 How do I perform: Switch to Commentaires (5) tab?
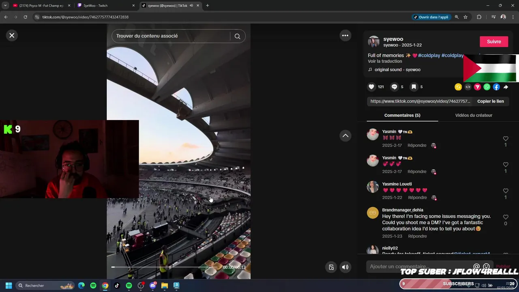(402, 115)
